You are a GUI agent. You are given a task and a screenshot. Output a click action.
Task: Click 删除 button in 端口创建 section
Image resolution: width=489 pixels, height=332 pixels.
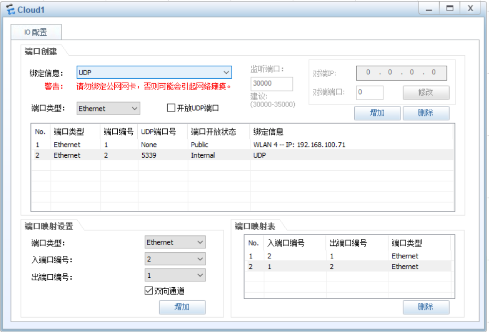[426, 113]
